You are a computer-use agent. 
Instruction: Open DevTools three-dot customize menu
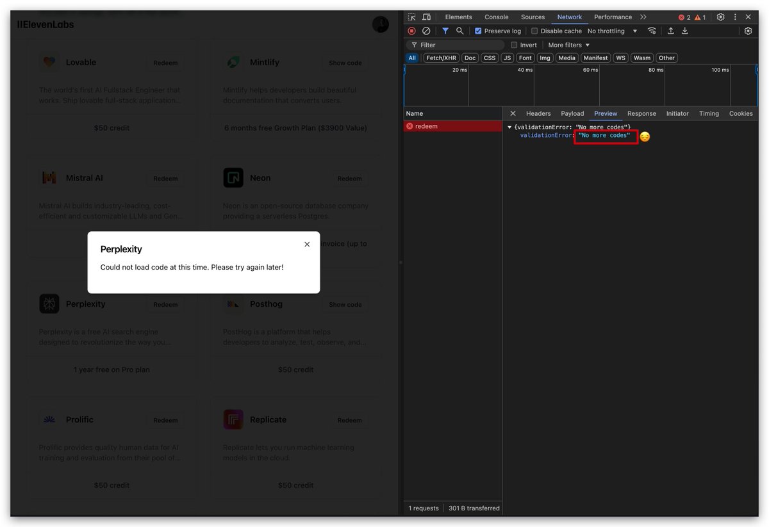point(734,17)
